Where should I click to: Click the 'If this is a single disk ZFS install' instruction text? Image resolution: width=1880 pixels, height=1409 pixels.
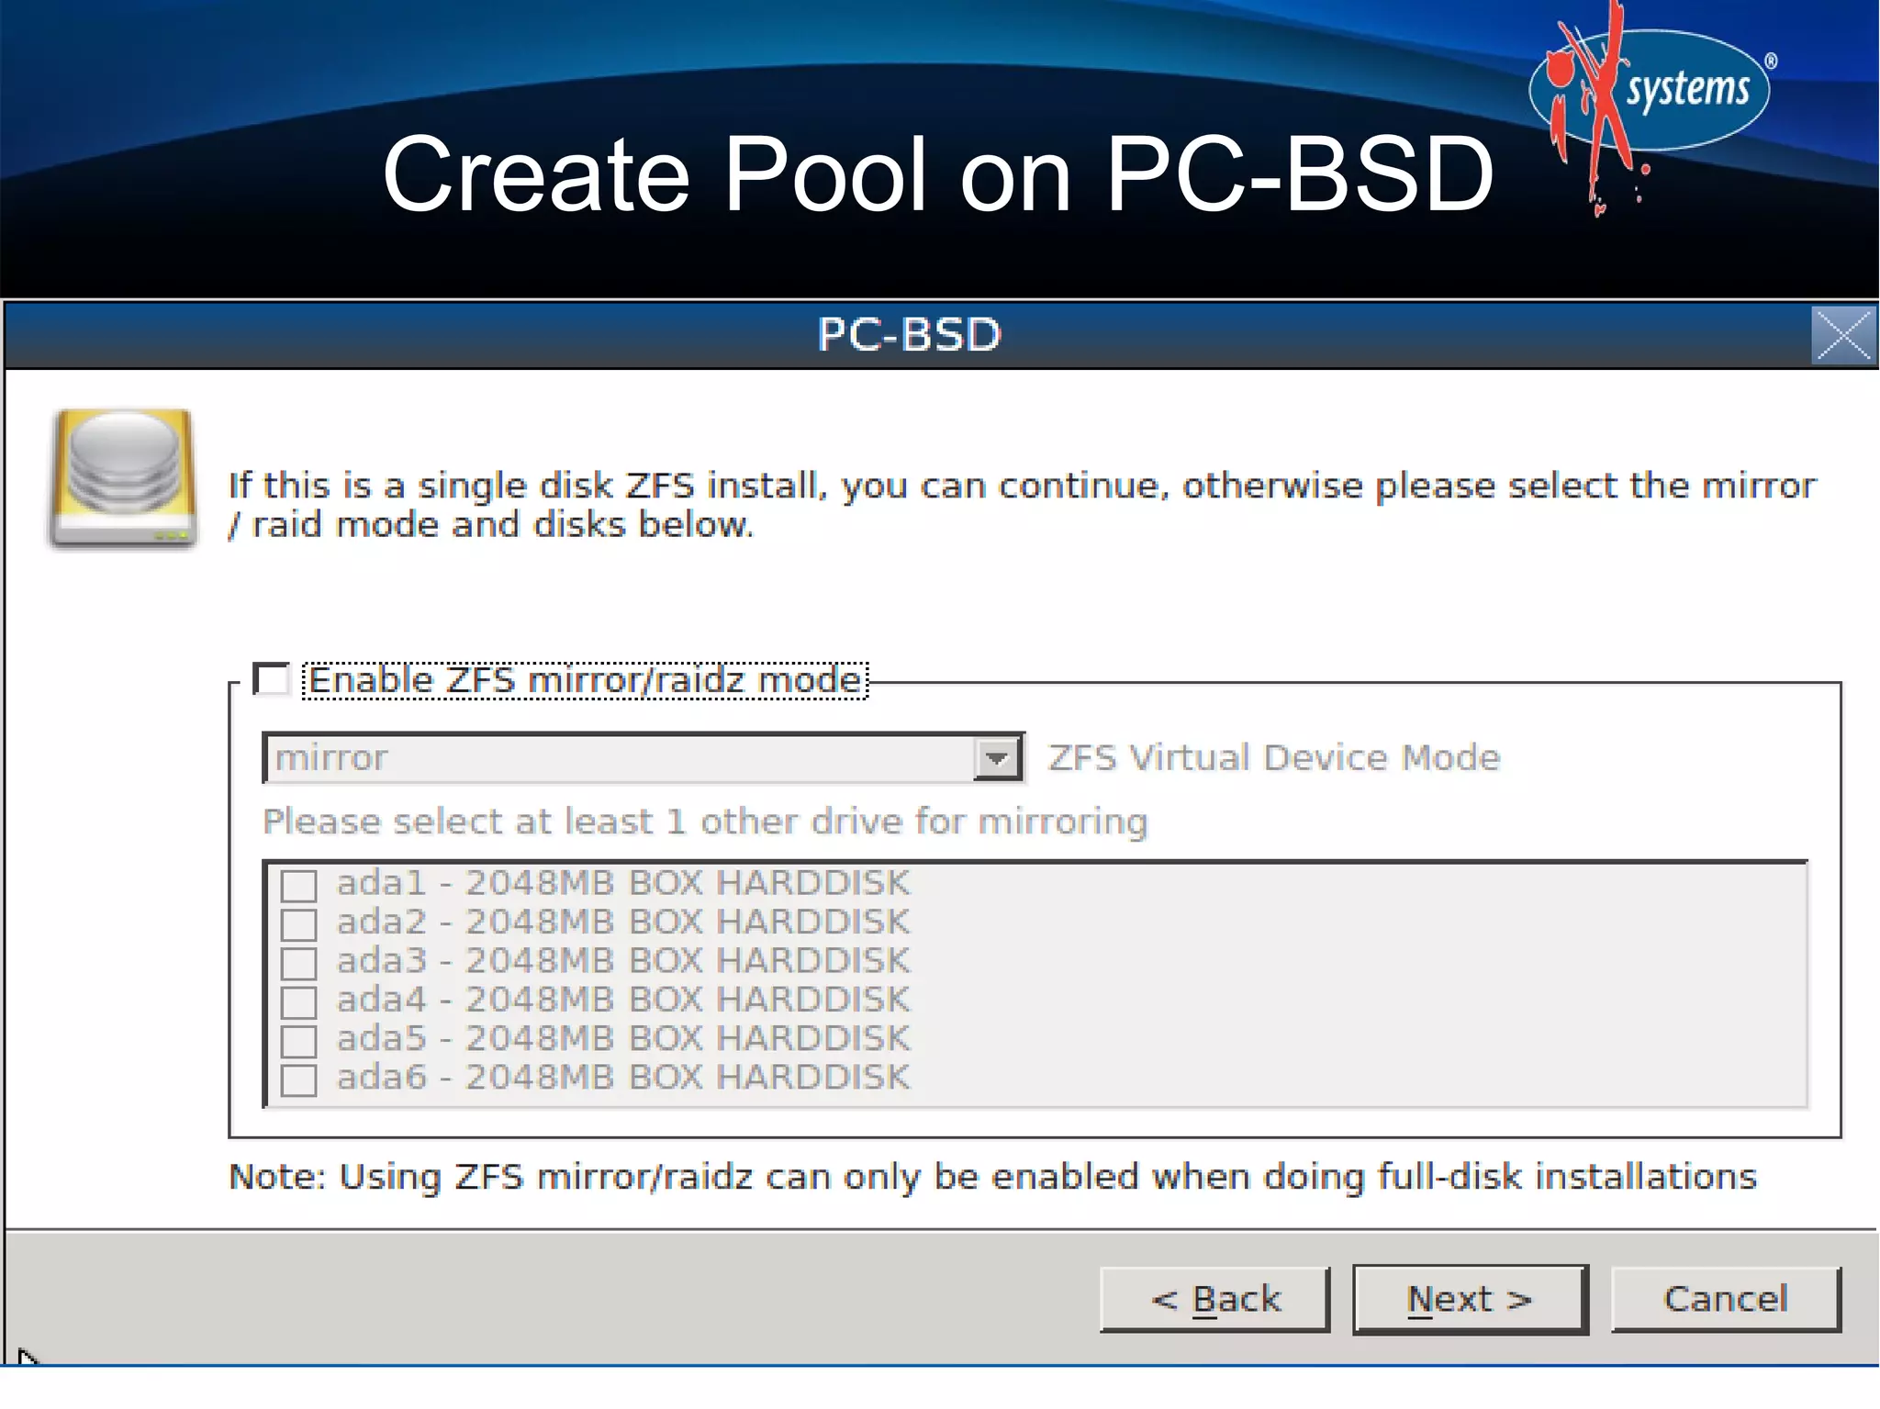click(1022, 505)
